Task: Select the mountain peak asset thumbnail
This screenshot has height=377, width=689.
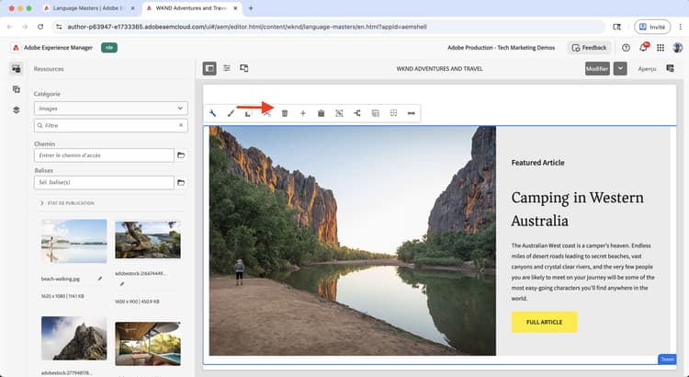Action: click(x=73, y=338)
